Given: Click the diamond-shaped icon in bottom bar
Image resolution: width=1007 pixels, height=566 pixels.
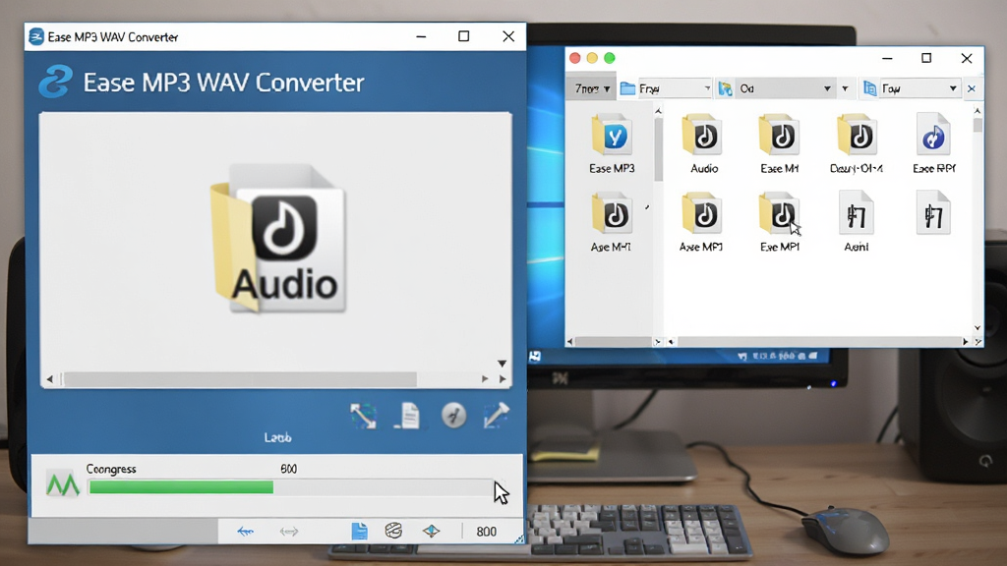Looking at the screenshot, I should 431,531.
